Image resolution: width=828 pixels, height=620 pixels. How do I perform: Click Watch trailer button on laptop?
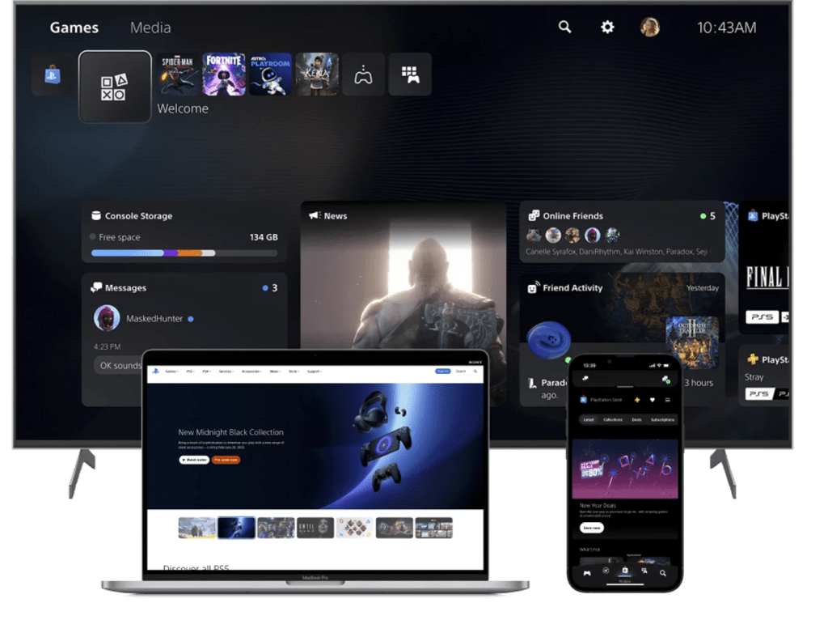(194, 460)
